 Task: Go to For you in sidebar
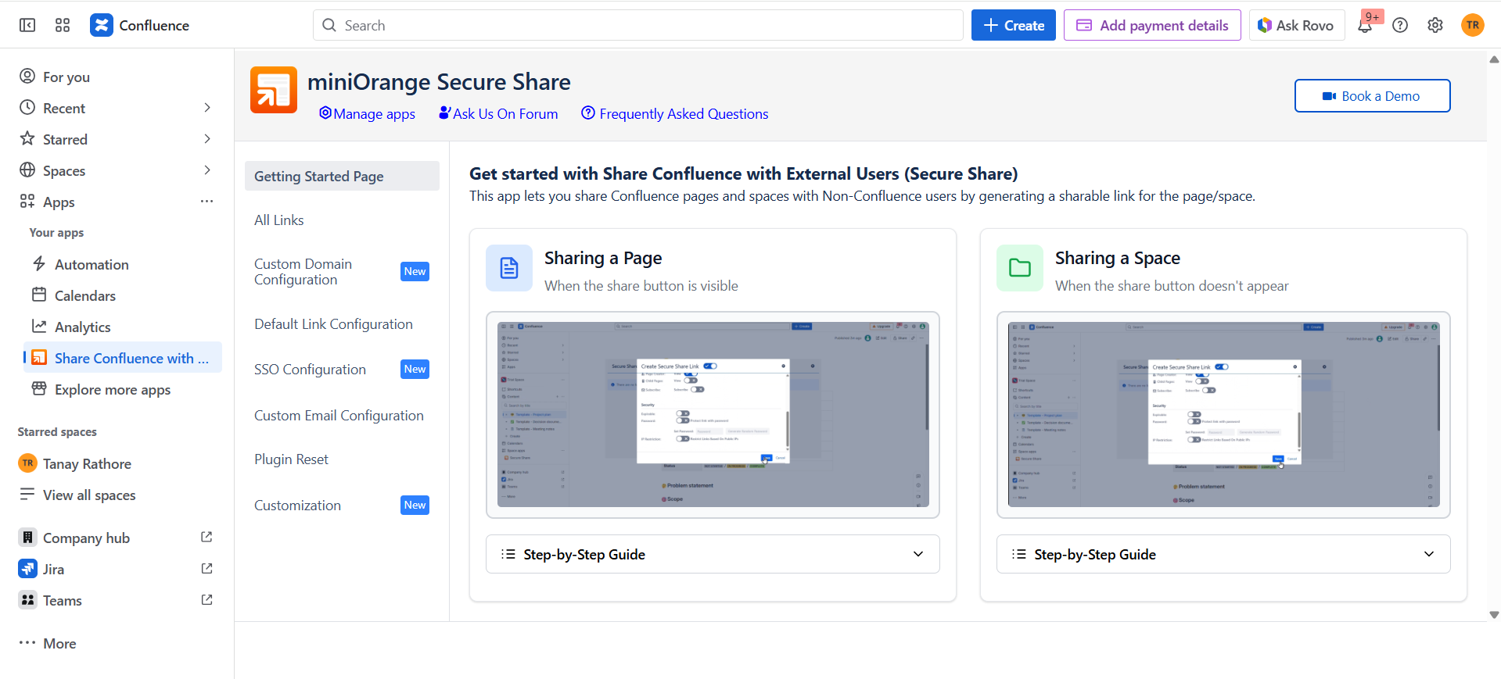(x=66, y=77)
